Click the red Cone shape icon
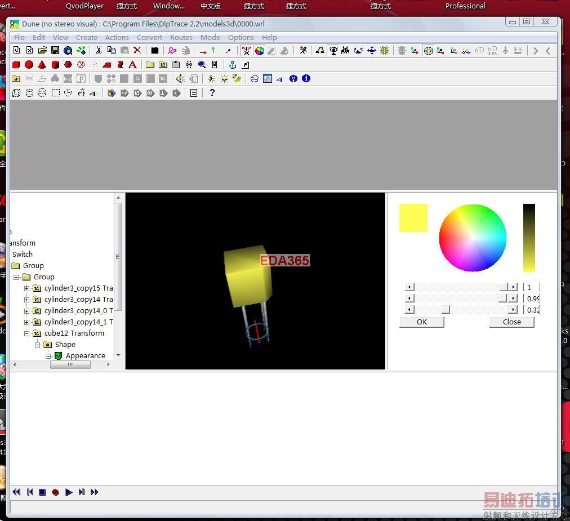Viewport: 570px width, 521px height. tap(42, 65)
